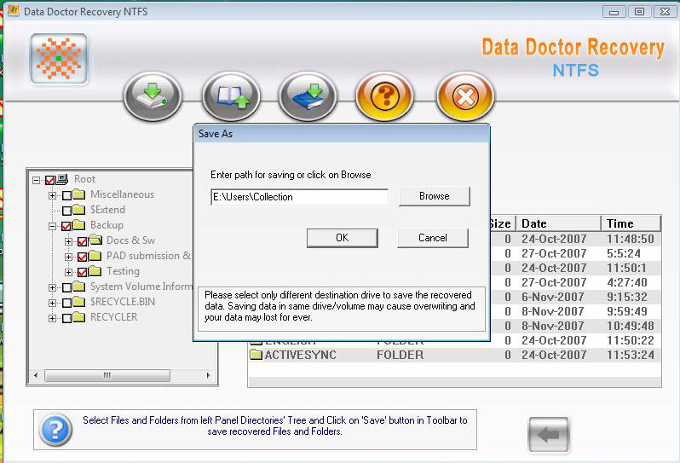This screenshot has height=463, width=680.
Task: Click the Root computer icon in tree
Action: point(62,179)
